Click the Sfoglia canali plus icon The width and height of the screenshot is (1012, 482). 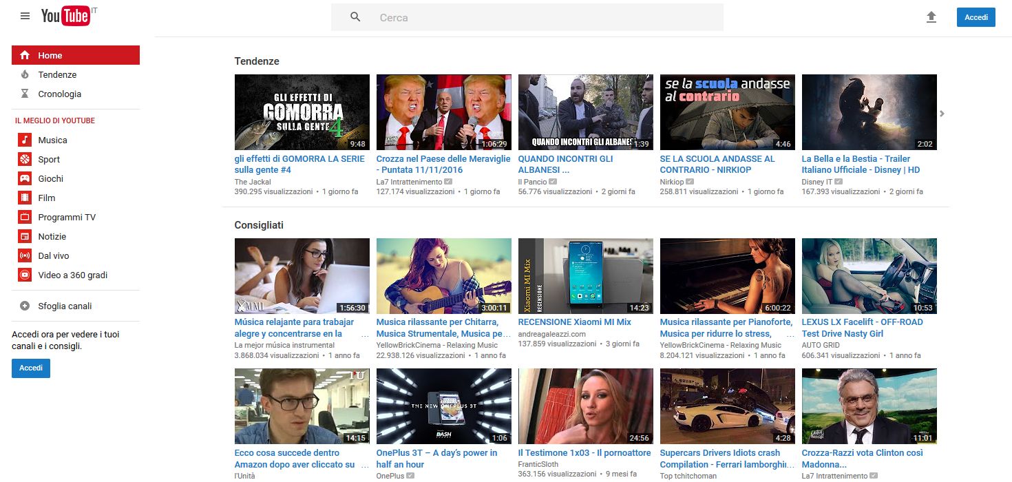click(25, 306)
